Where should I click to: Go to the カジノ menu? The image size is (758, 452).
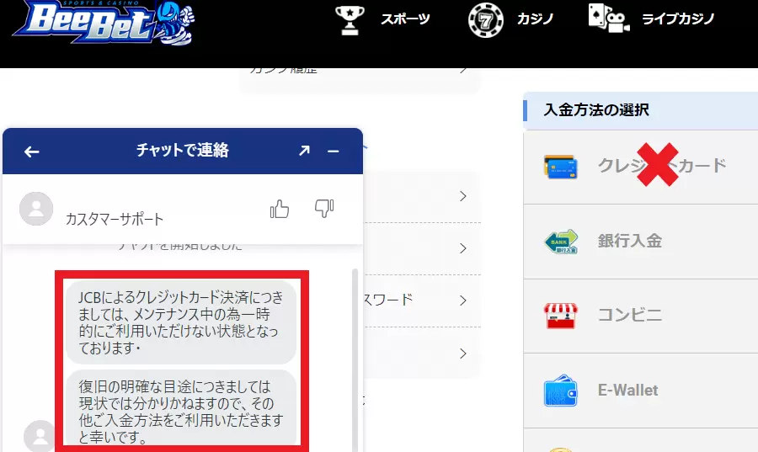535,19
